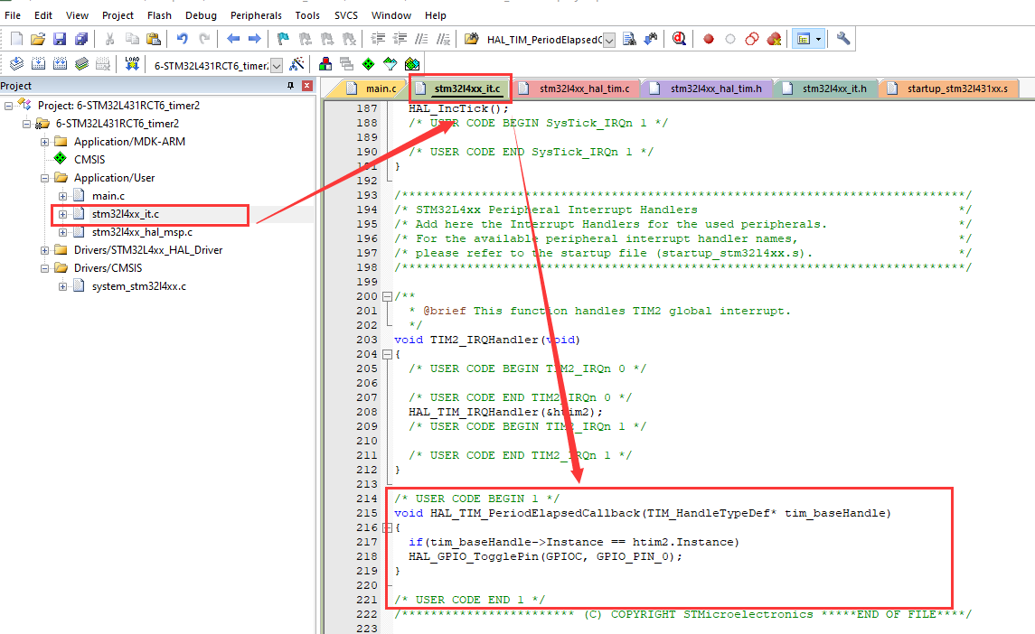Viewport: 1035px width, 634px height.
Task: Translate the current source file
Action: click(16, 63)
